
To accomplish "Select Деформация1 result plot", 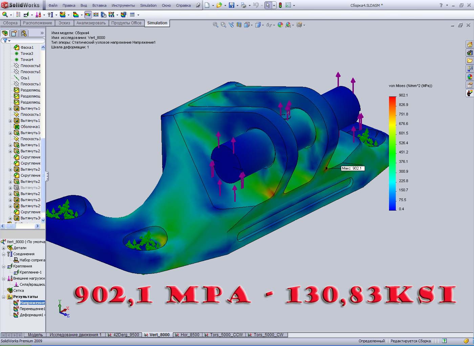I will coord(29,315).
